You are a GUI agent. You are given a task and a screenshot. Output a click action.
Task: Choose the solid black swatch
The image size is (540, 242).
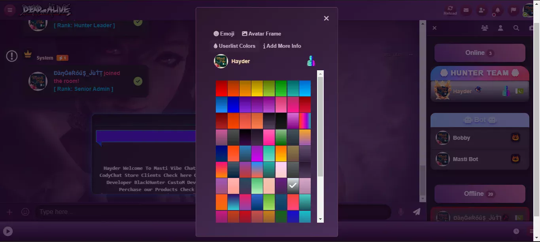point(281,121)
